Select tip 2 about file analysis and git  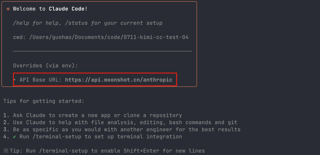[x=120, y=123]
